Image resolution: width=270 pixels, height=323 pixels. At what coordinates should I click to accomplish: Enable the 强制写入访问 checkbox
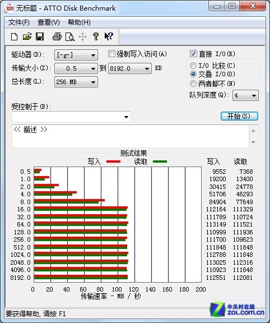[x=111, y=54]
